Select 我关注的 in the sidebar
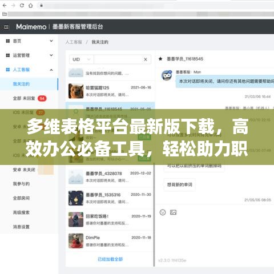This screenshot has height=274, width=274. coord(29,84)
